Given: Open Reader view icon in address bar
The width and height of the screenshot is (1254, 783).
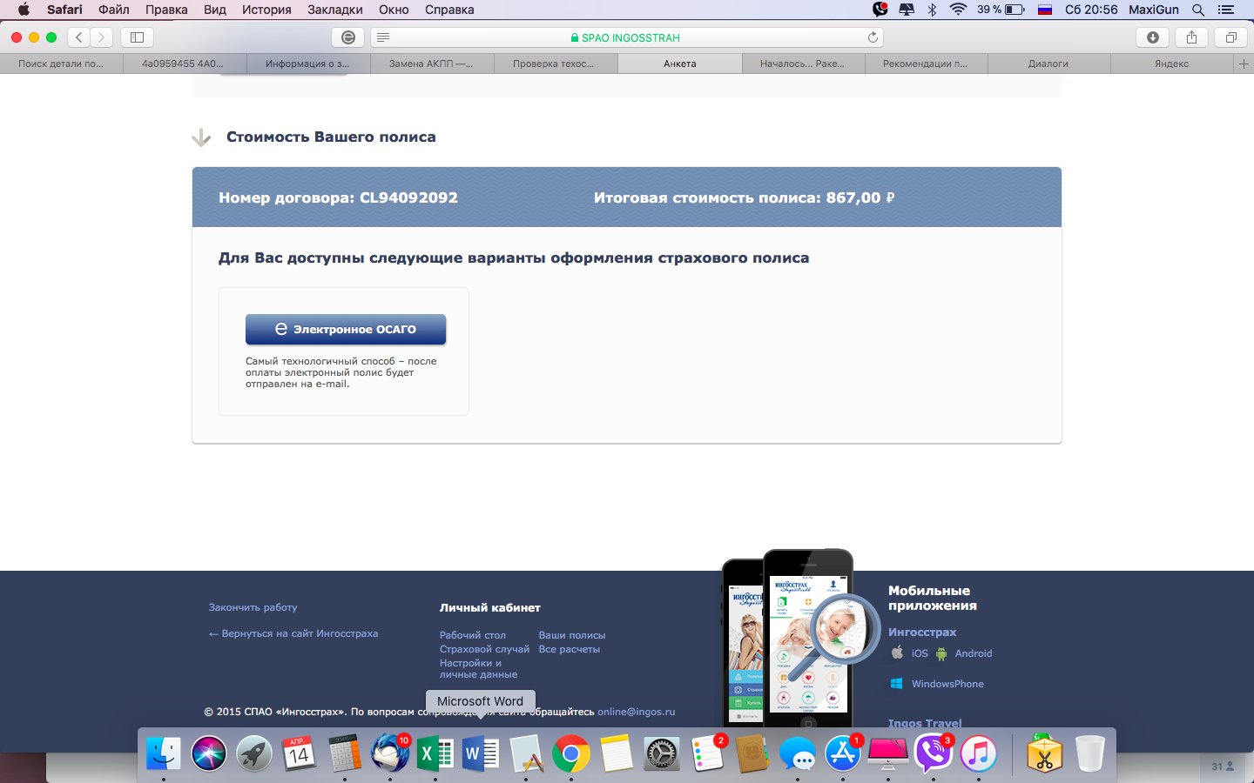Looking at the screenshot, I should pos(383,37).
